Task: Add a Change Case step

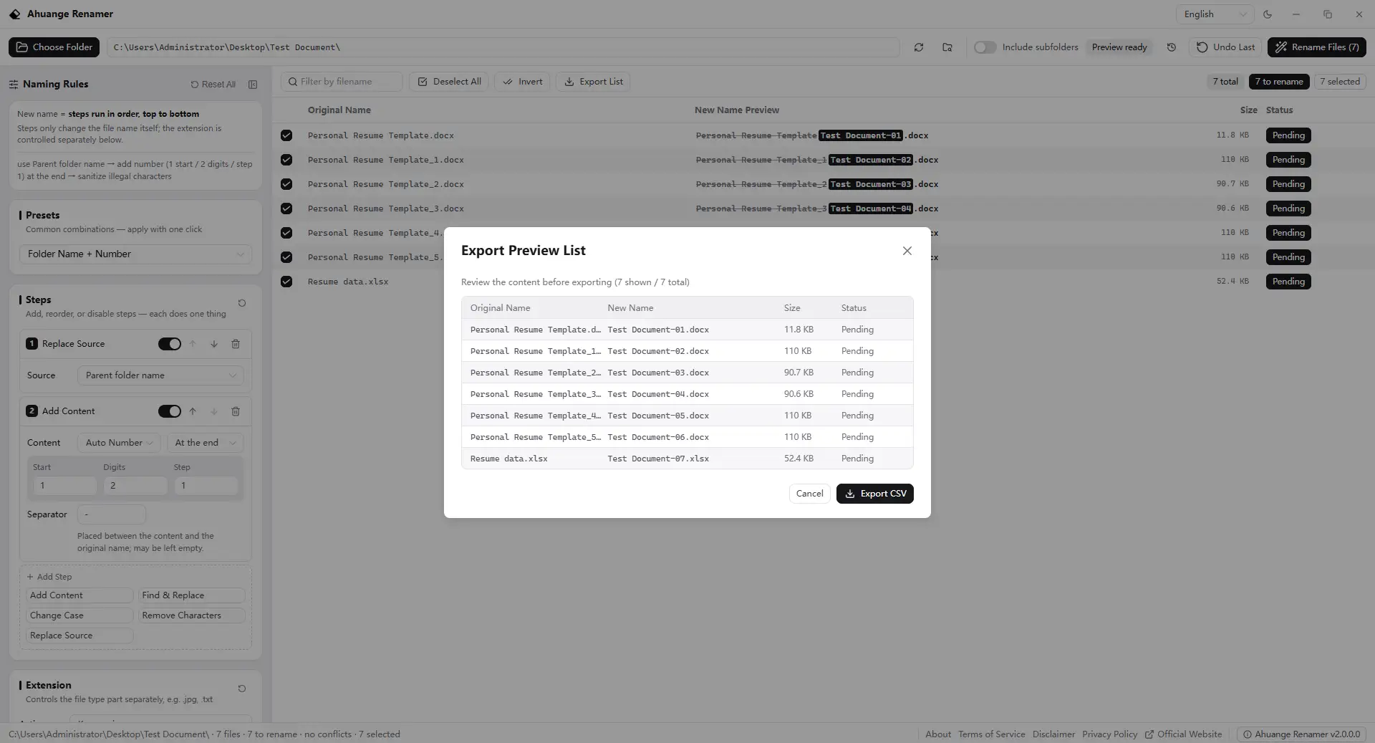Action: [x=80, y=615]
